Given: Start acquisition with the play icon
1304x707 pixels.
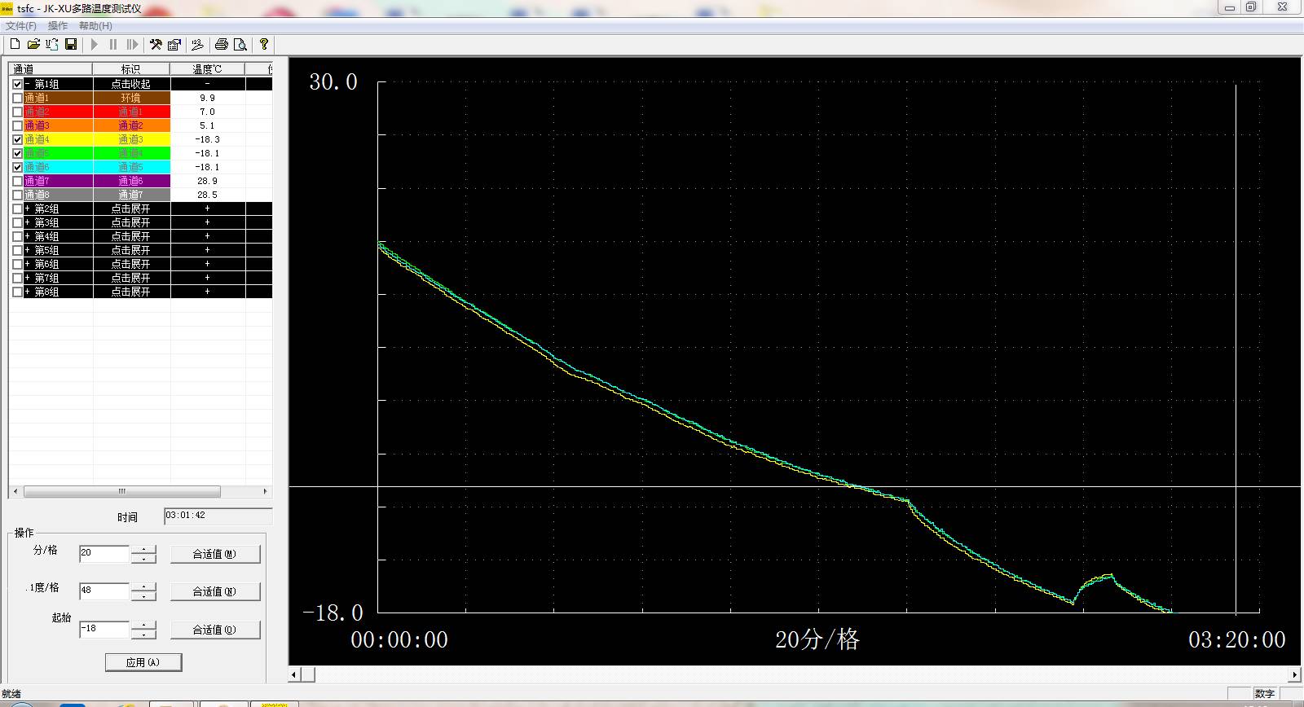Looking at the screenshot, I should [95, 45].
